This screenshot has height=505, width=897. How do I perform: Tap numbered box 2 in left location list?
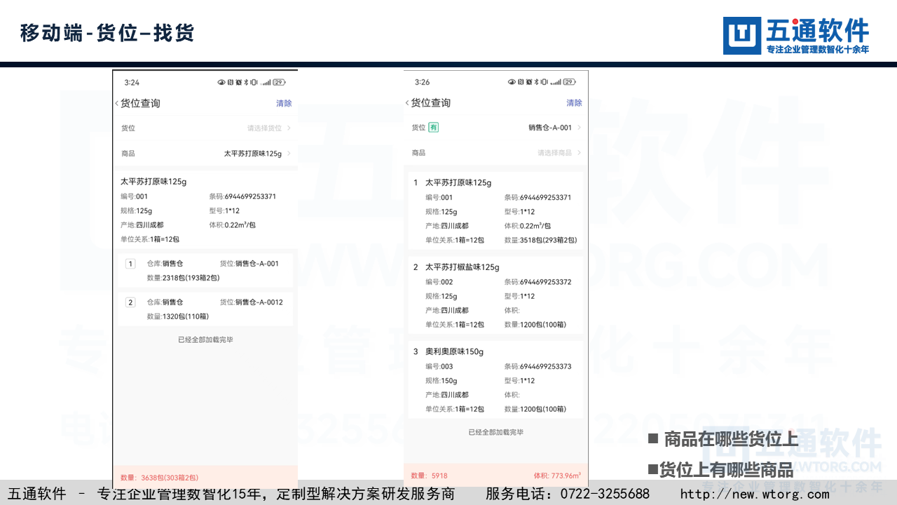pyautogui.click(x=130, y=302)
